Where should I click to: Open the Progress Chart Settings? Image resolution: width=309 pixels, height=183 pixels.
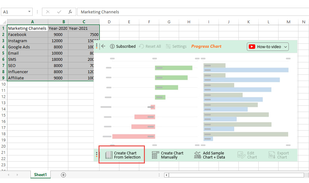pyautogui.click(x=176, y=46)
